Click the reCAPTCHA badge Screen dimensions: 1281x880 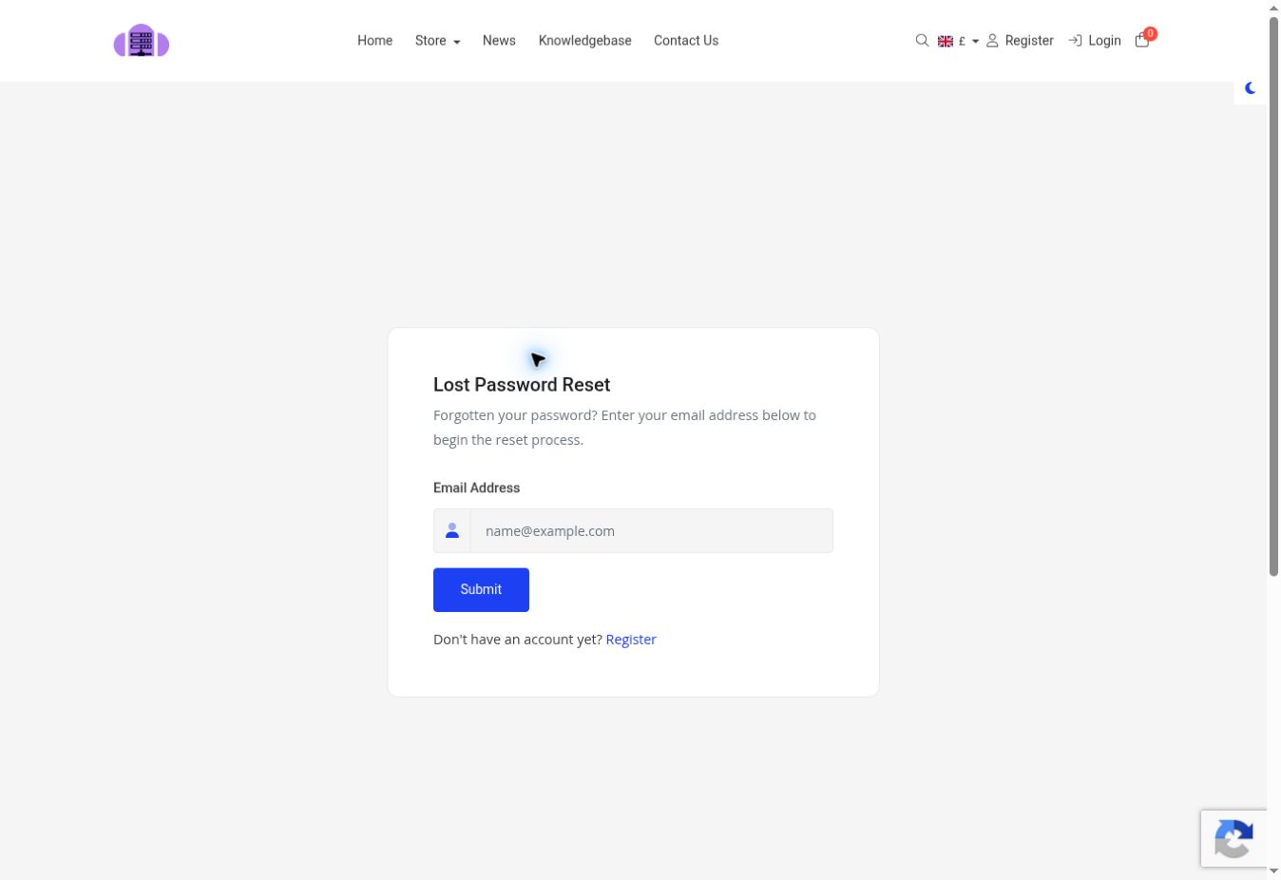[1233, 838]
